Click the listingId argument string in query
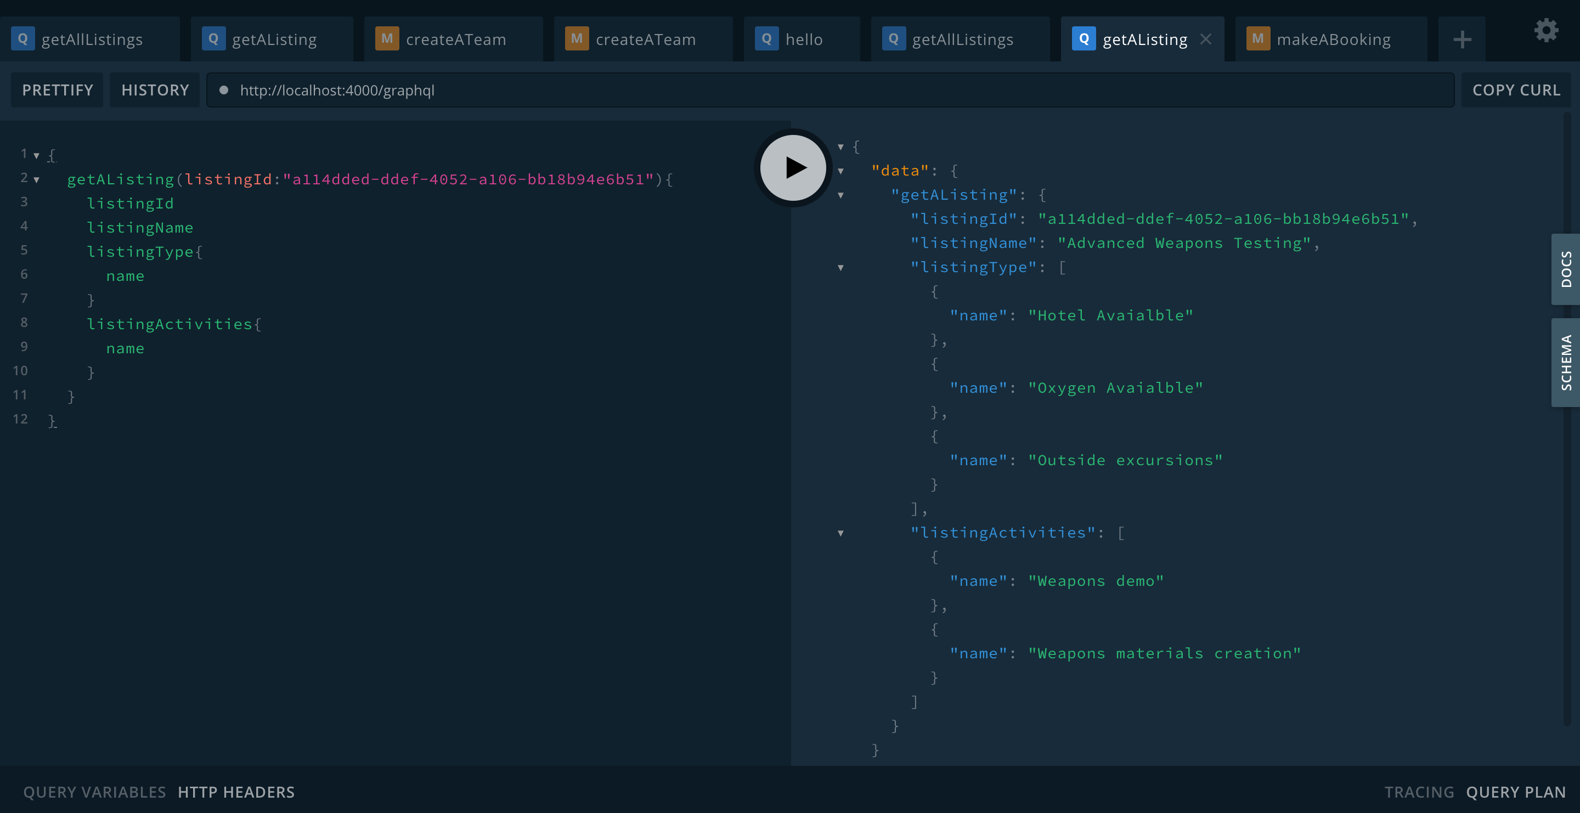The image size is (1580, 813). click(468, 179)
